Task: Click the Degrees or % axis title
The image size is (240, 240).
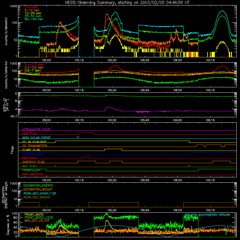Action: click(8, 225)
